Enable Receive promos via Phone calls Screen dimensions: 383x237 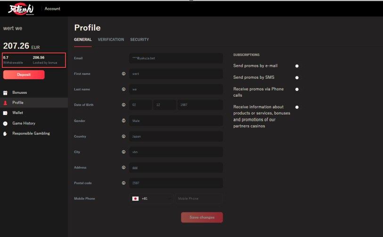tap(297, 89)
